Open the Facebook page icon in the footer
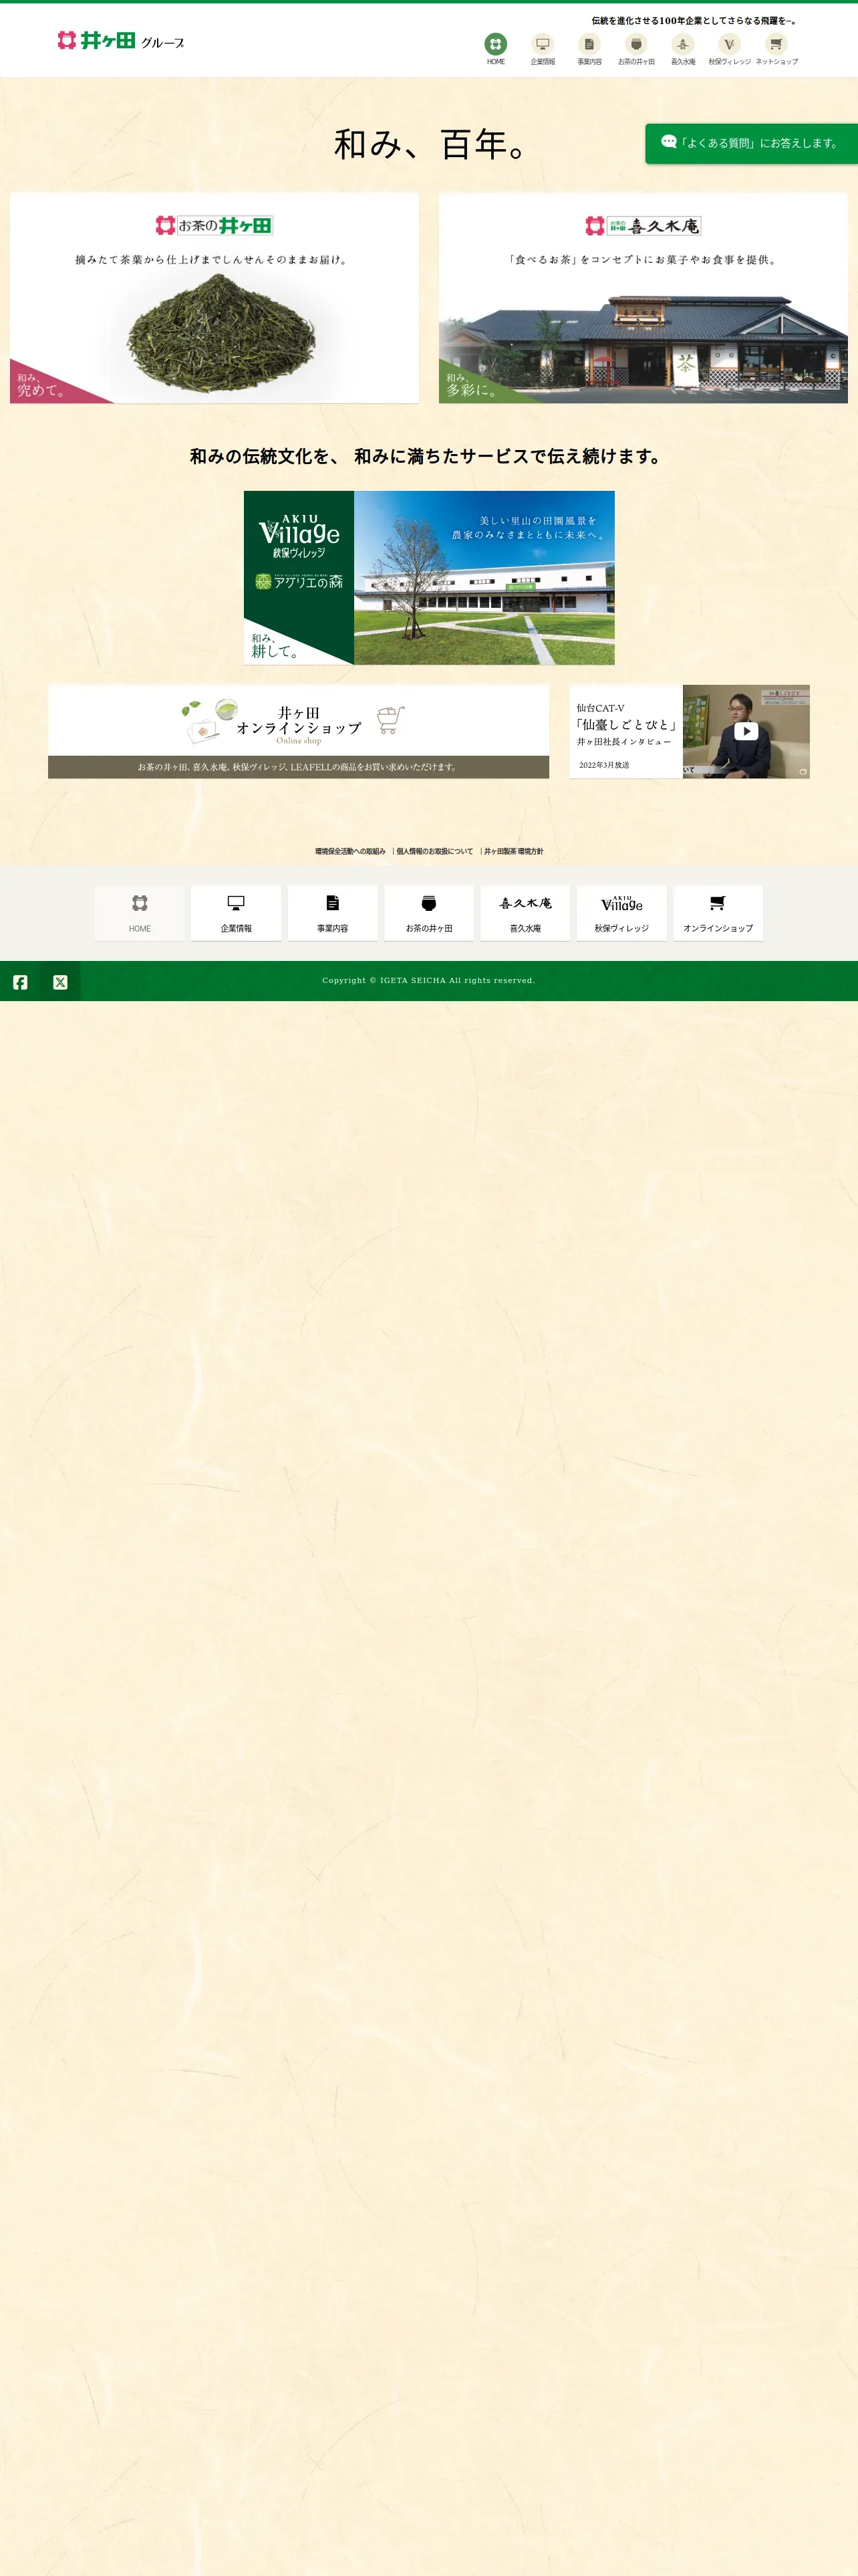This screenshot has height=2576, width=858. [20, 982]
